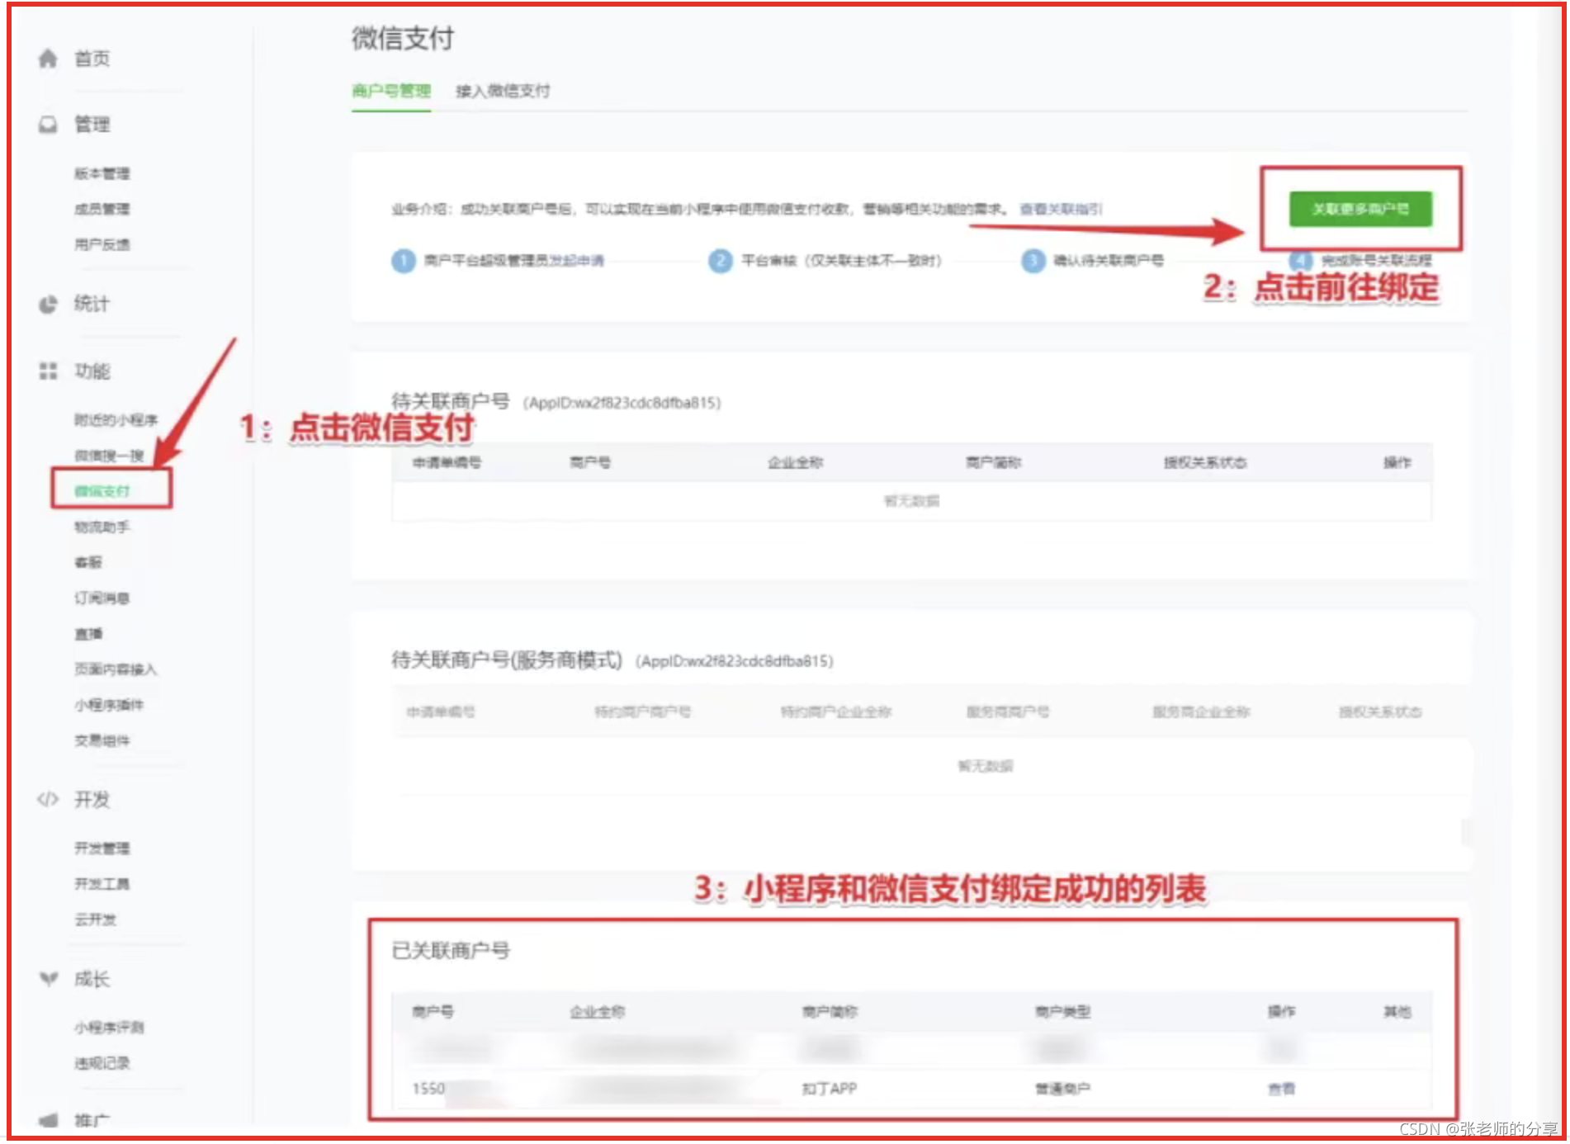
Task: Open 页面内容接入 menu item
Action: coord(116,669)
